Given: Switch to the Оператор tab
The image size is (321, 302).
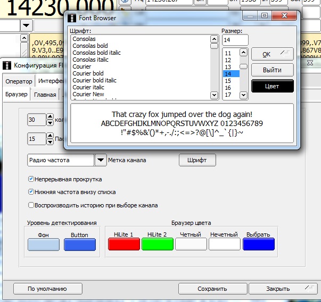Looking at the screenshot, I should [19, 81].
